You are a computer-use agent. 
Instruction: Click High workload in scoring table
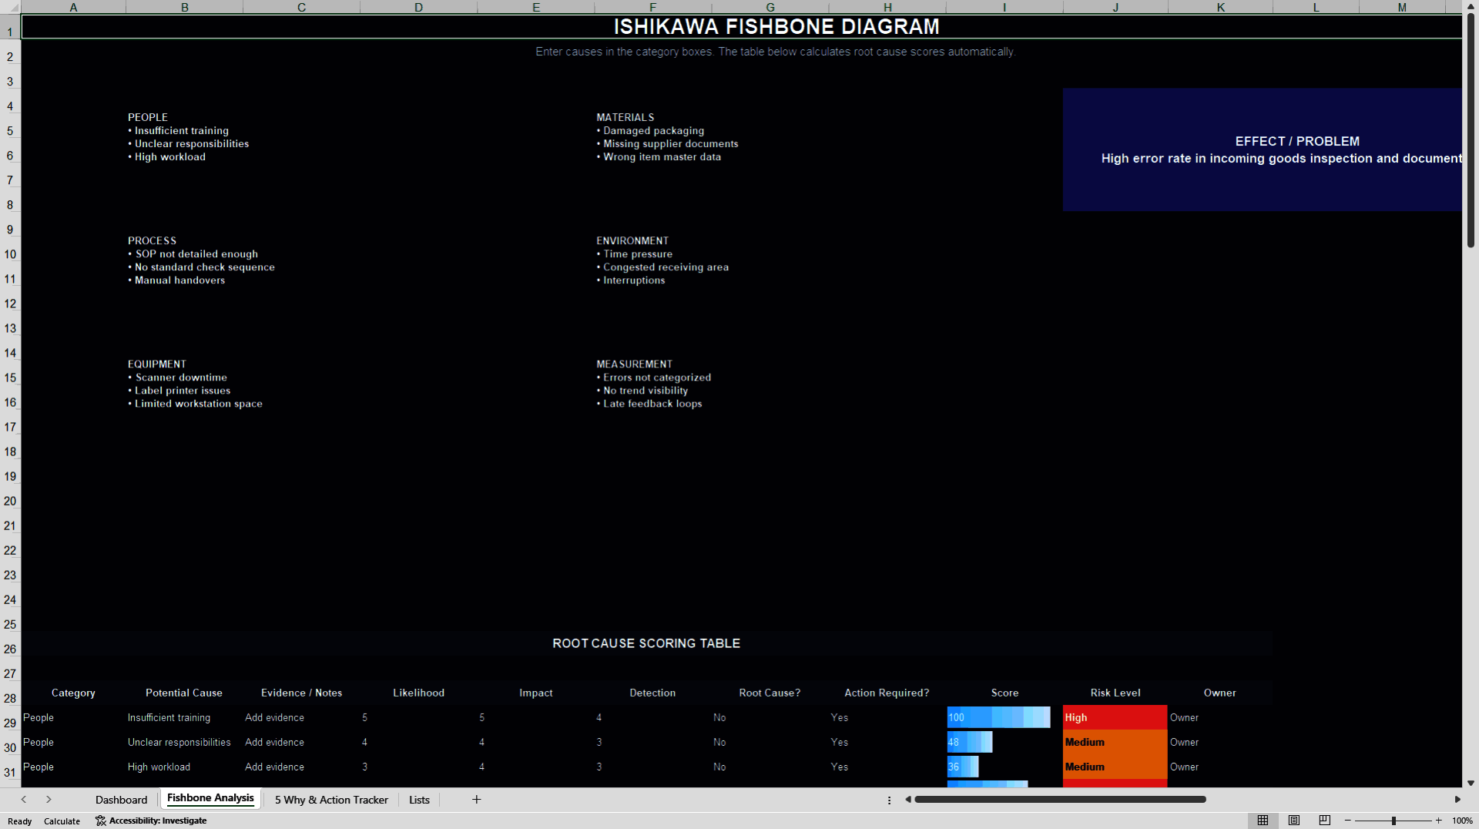pos(184,767)
